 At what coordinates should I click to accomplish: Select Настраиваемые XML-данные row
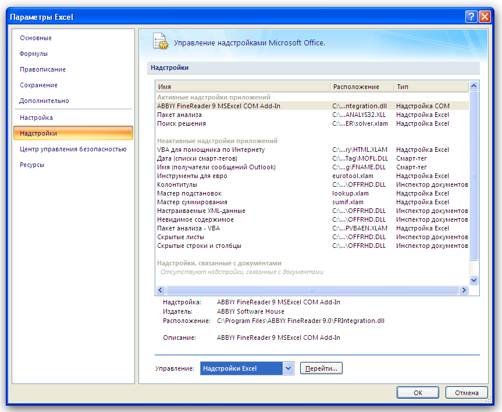tap(312, 211)
